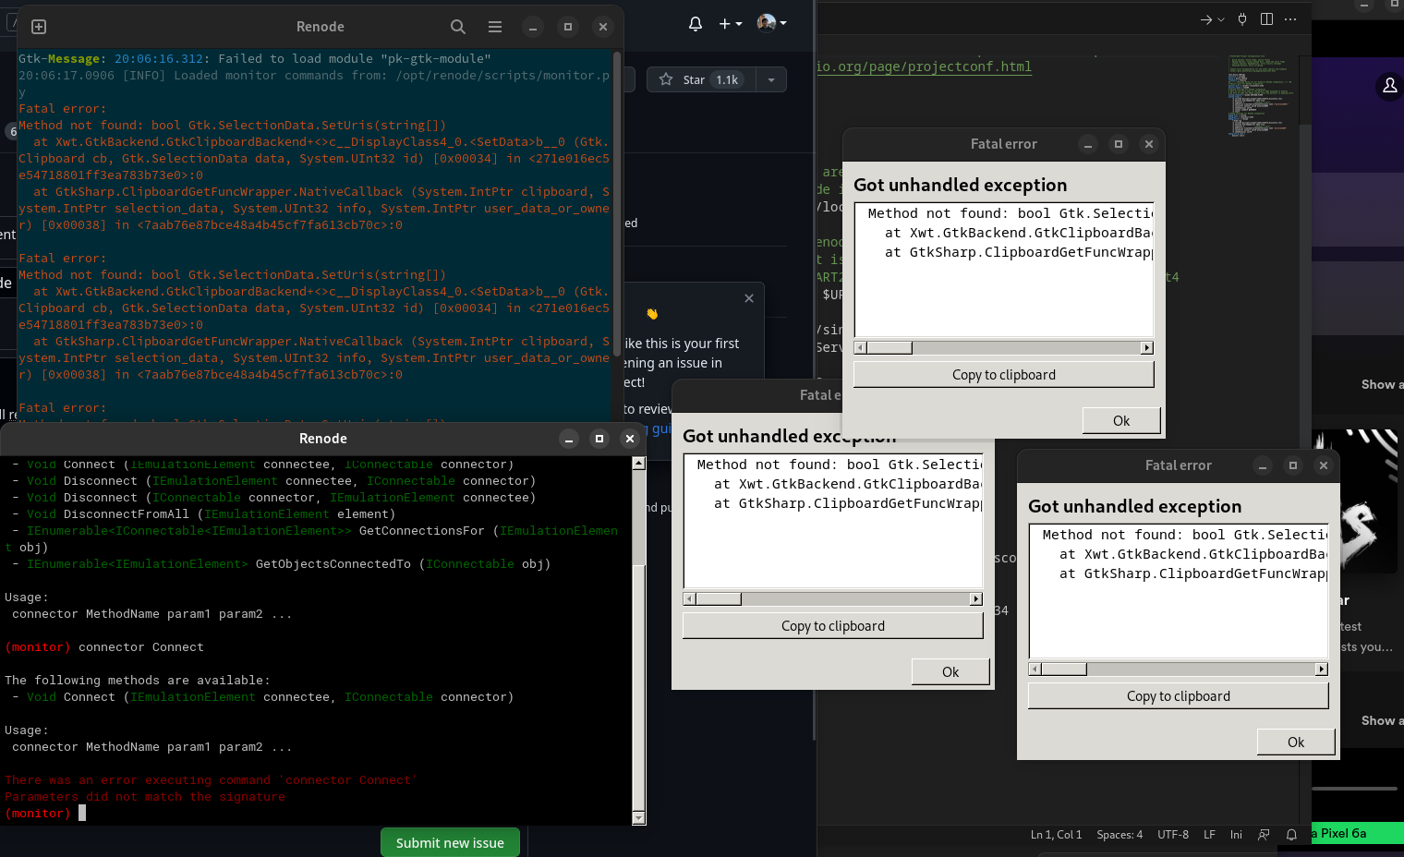This screenshot has width=1404, height=857.
Task: Click horizontal scrollbar thumb in upper Fatal error dialog
Action: (x=889, y=348)
